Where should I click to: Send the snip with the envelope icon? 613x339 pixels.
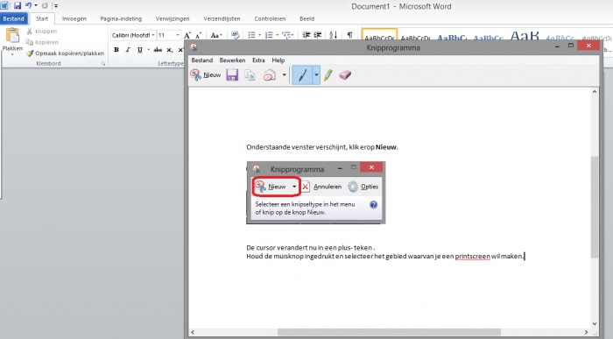[x=270, y=74]
